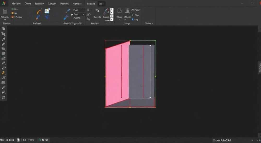Click the Vibtatc ladder-shaped icon
Image resolution: width=261 pixels, height=143 pixels.
tap(127, 11)
